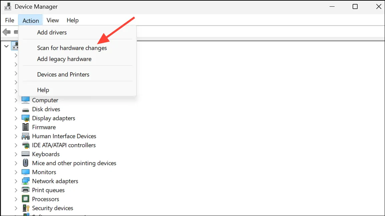Select the IDE ATA/ATAPI controllers item
Image resolution: width=385 pixels, height=216 pixels.
pos(64,145)
